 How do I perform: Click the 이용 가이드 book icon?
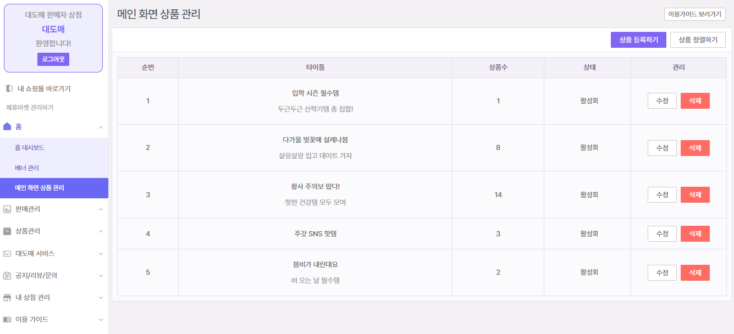pyautogui.click(x=7, y=320)
